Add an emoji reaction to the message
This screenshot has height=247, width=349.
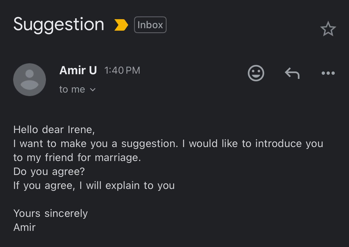pyautogui.click(x=256, y=73)
